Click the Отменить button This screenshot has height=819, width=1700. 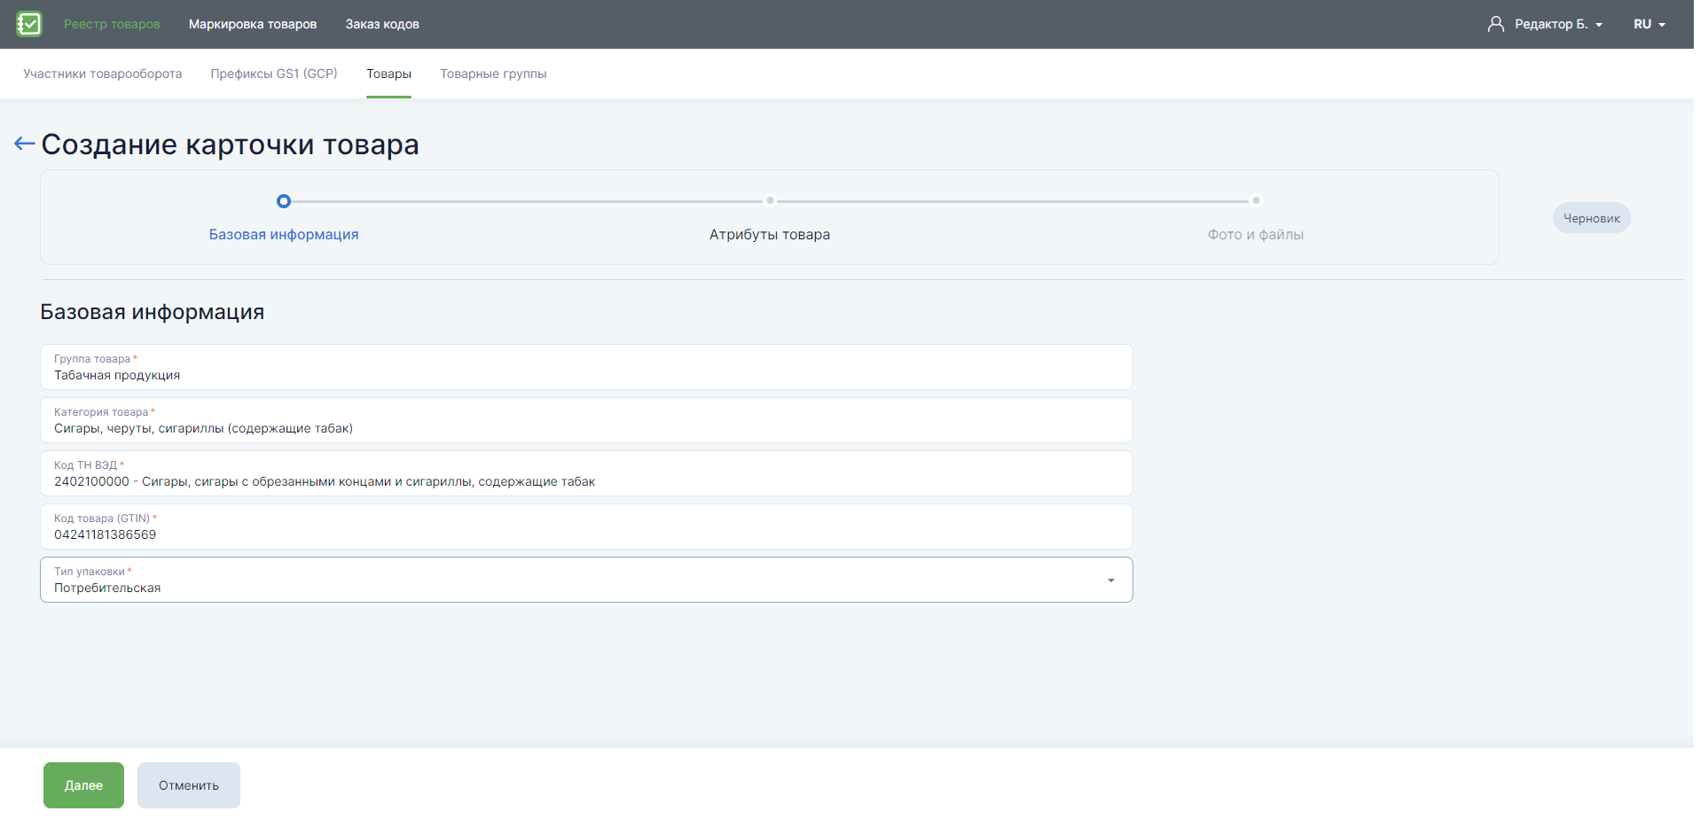(189, 785)
